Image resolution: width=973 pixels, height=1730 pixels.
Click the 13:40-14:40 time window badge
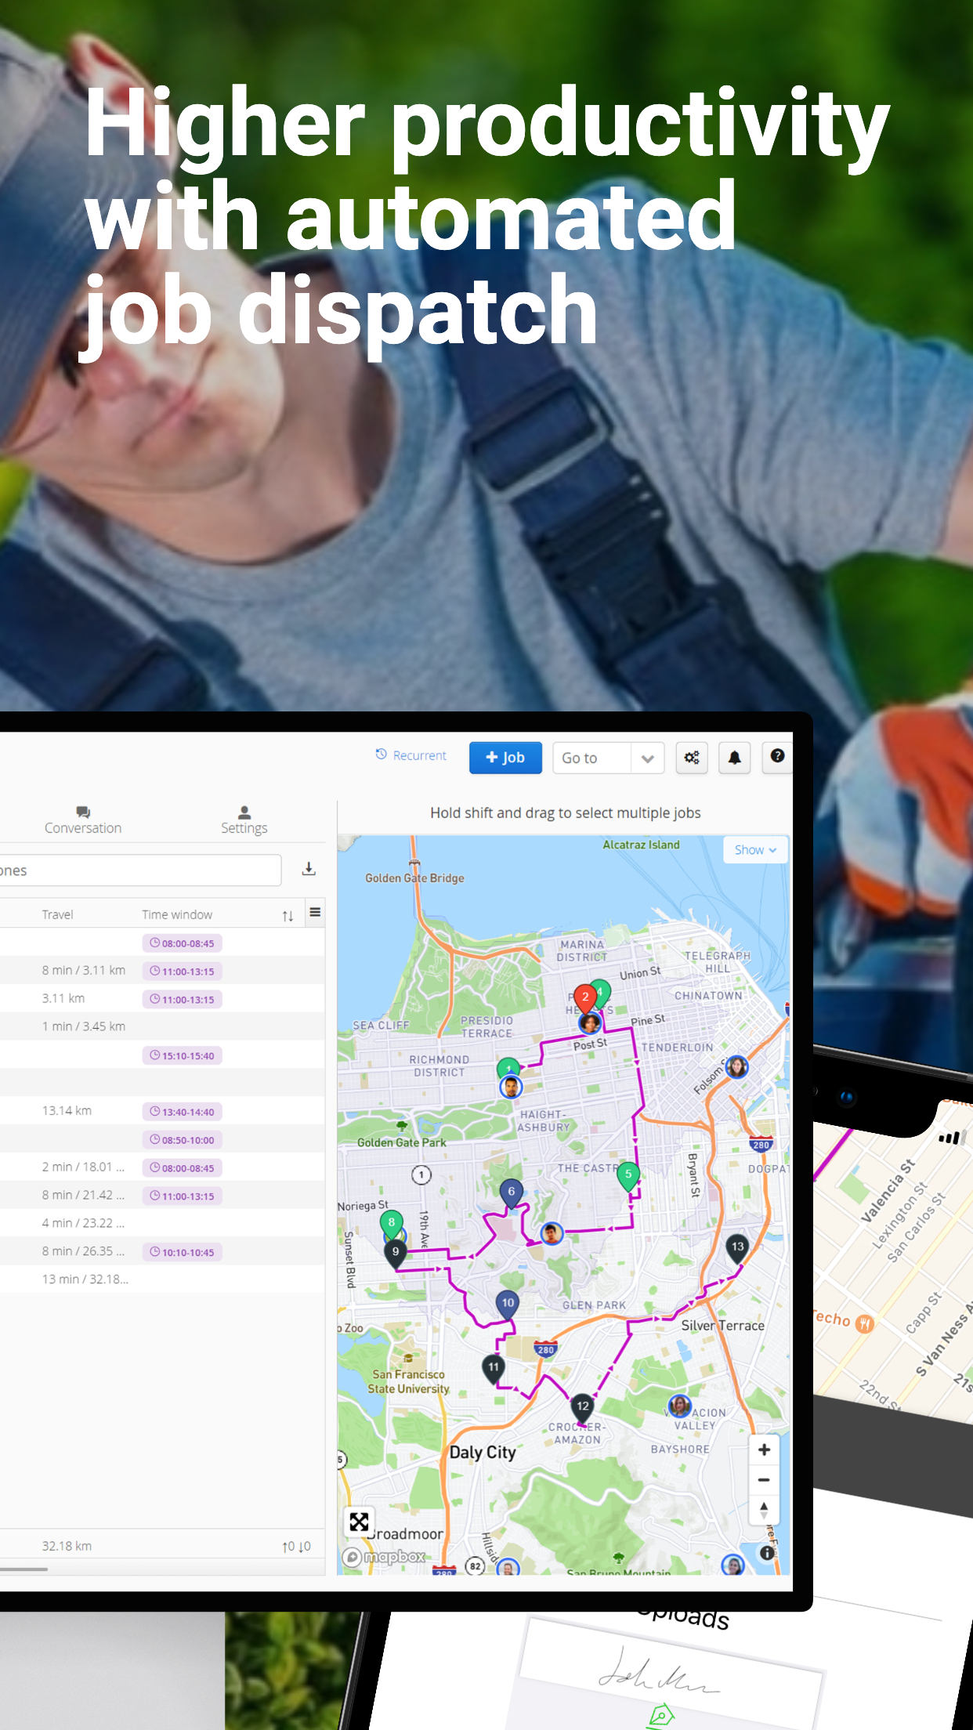tap(182, 1112)
